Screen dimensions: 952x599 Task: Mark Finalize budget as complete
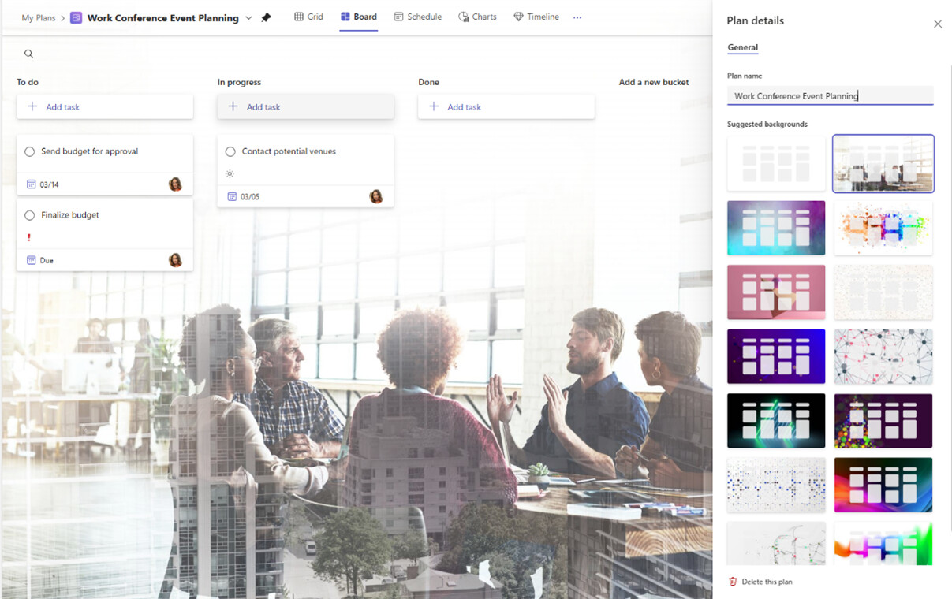28,214
